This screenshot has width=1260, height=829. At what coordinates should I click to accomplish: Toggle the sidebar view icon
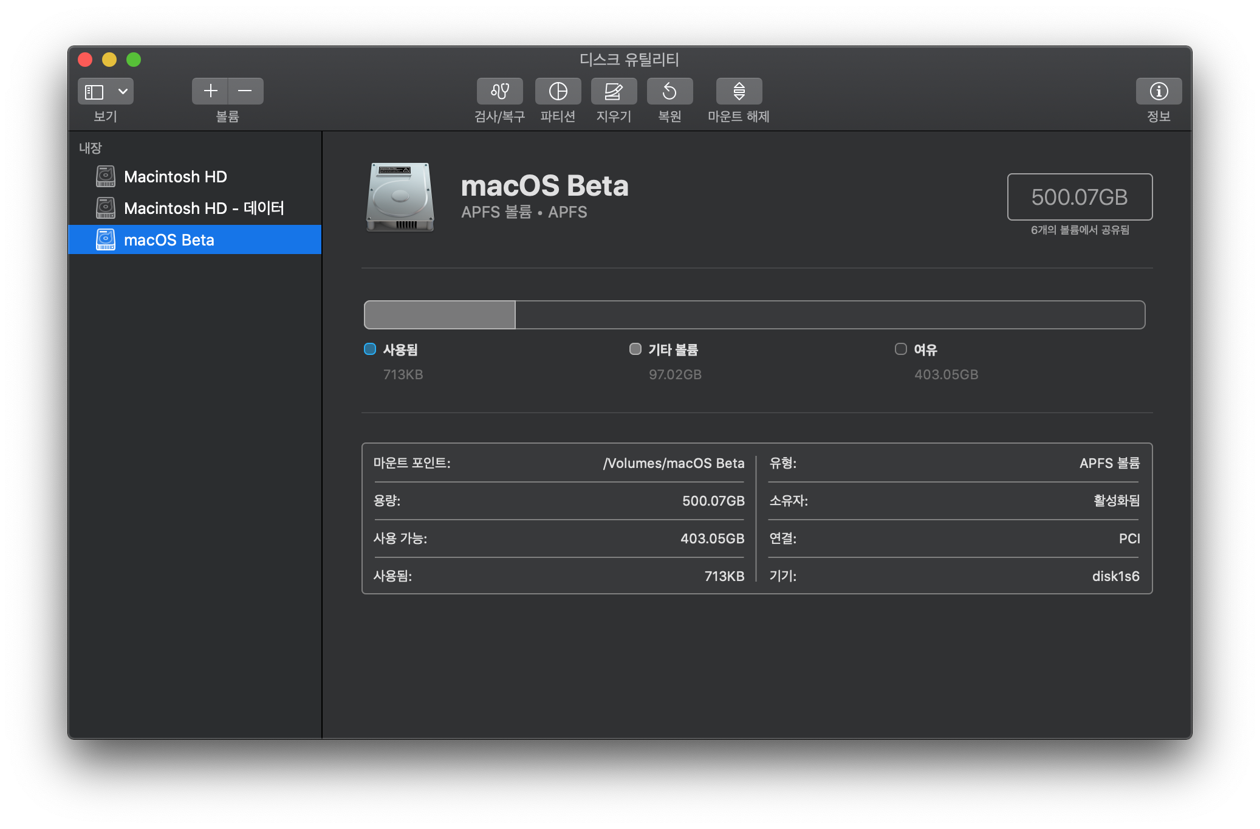(x=94, y=91)
